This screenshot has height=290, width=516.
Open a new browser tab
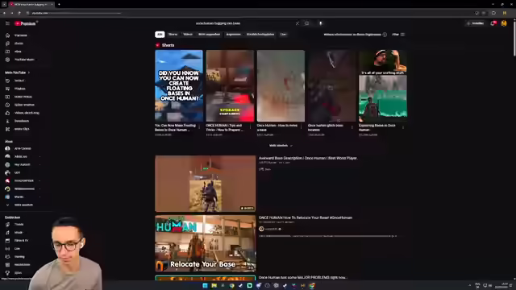[x=59, y=4]
